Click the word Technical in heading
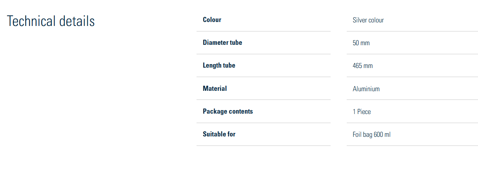The image size is (478, 173). (31, 21)
